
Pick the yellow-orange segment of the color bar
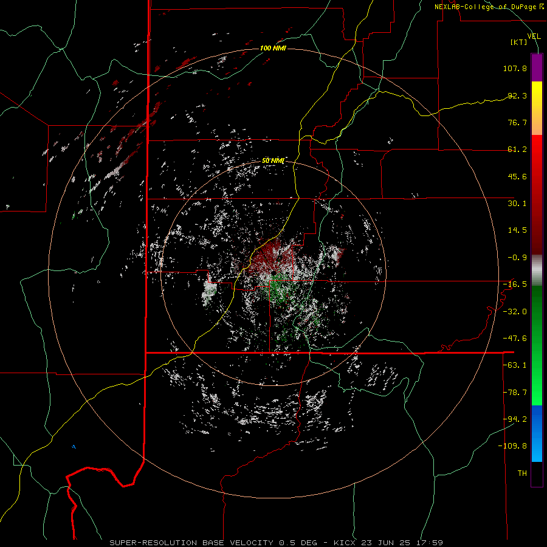pyautogui.click(x=537, y=108)
